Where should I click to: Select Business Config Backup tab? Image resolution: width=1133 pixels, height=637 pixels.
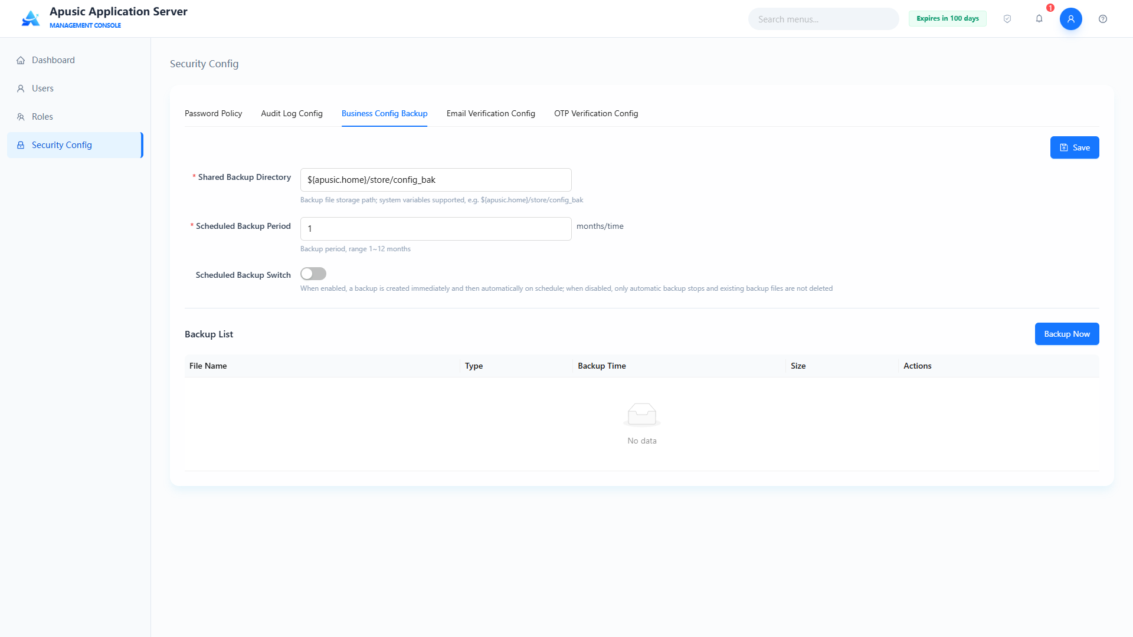click(x=384, y=113)
